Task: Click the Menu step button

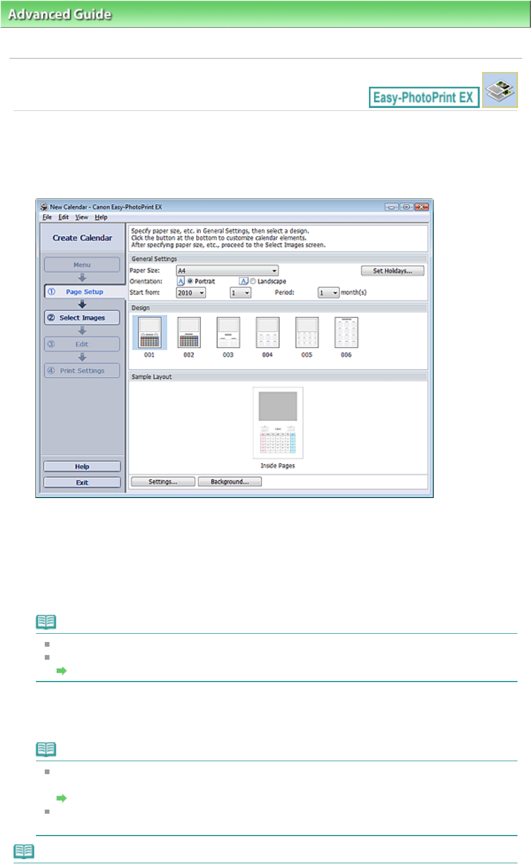Action: (82, 265)
